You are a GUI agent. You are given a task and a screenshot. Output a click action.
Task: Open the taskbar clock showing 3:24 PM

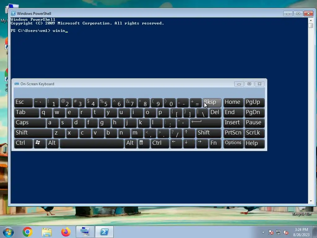(302, 232)
